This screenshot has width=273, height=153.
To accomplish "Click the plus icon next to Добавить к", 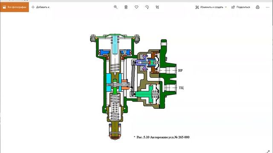I will pos(33,7).
